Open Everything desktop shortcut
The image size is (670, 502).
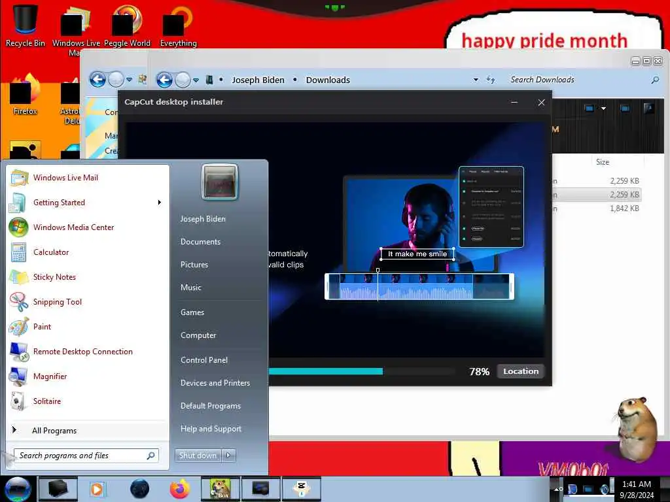(x=178, y=25)
